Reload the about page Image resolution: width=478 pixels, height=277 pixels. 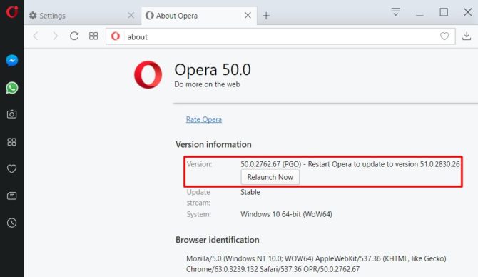pyautogui.click(x=74, y=36)
